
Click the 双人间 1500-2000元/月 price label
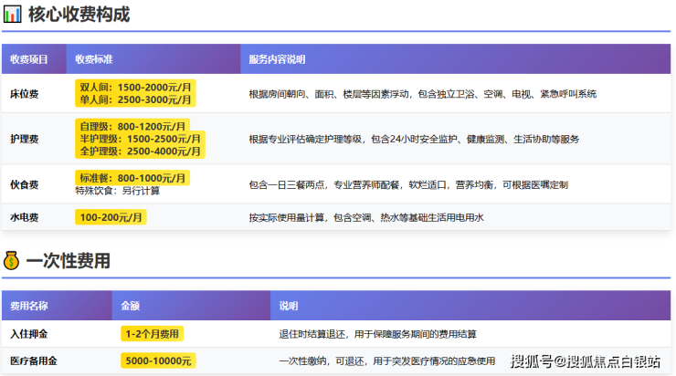(x=135, y=86)
